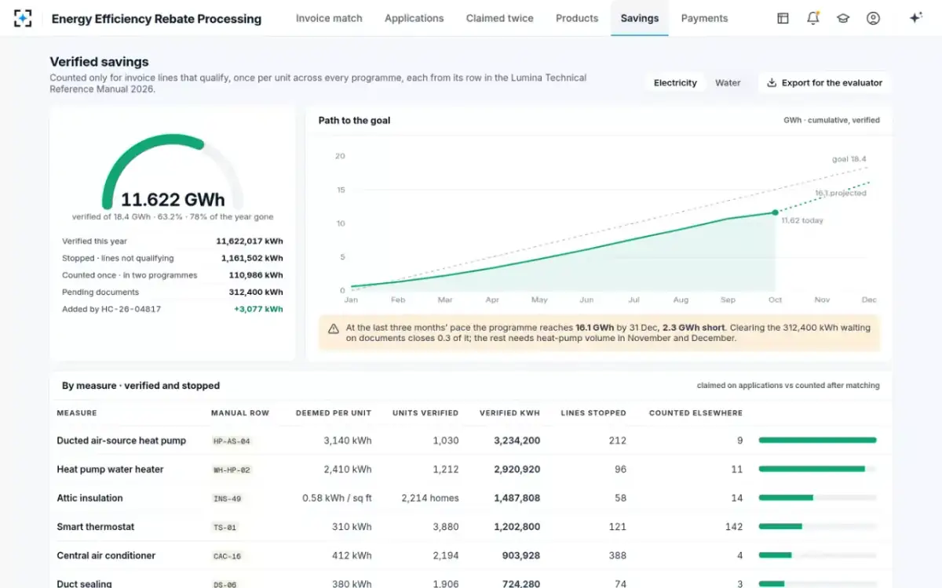Click Export for the evaluator
This screenshot has height=588, width=942.
[x=824, y=82]
